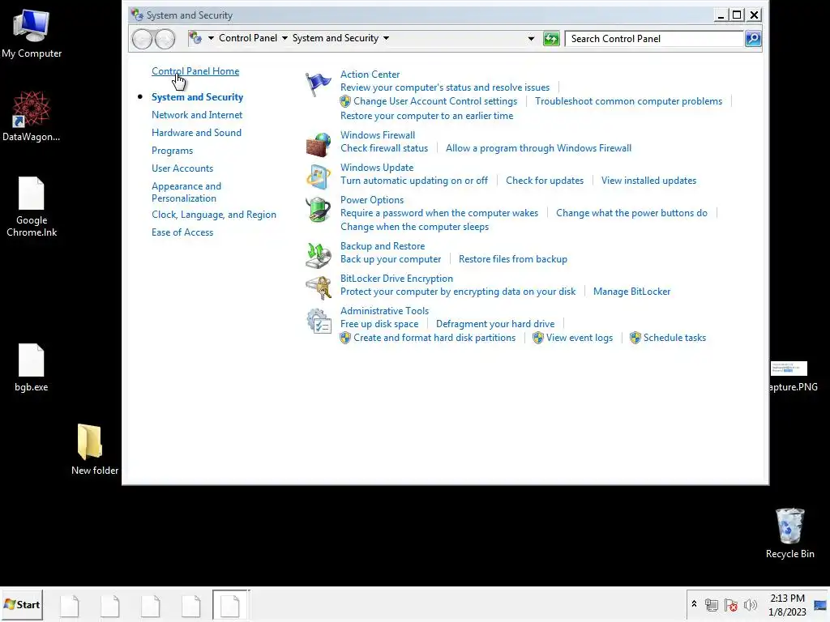Click the Power Options battery icon
Screen dimensions: 830x622
click(318, 210)
